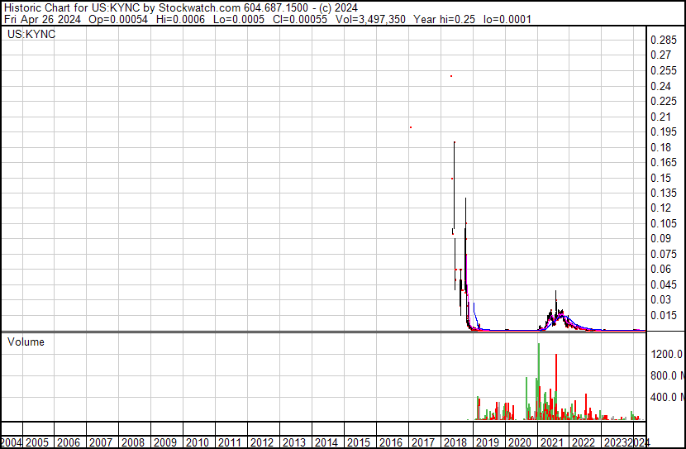This screenshot has width=686, height=449.
Task: Click the 0.12 price axis value
Action: pyautogui.click(x=661, y=208)
